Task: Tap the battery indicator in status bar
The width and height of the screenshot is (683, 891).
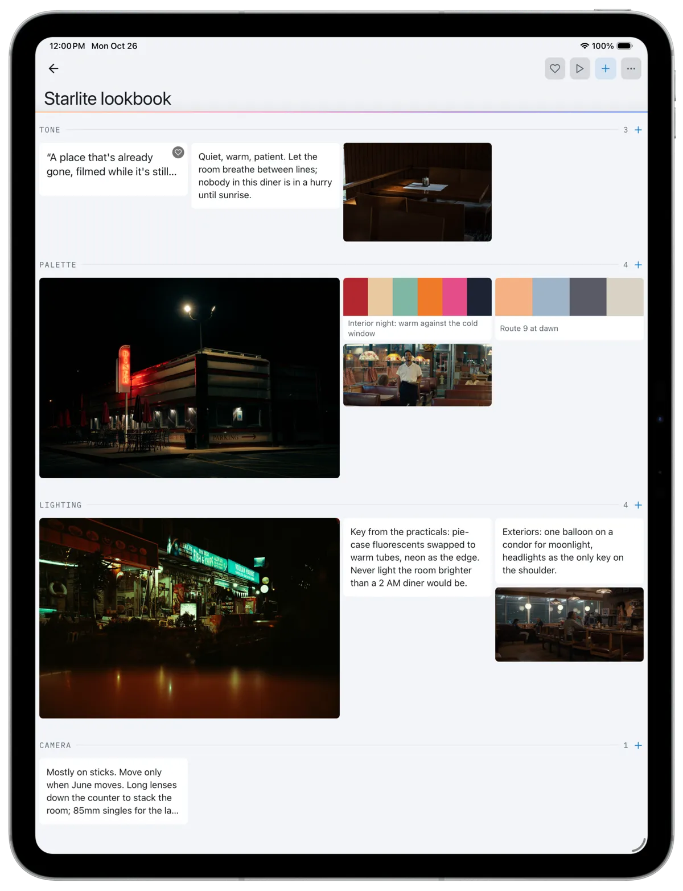Action: click(x=625, y=46)
